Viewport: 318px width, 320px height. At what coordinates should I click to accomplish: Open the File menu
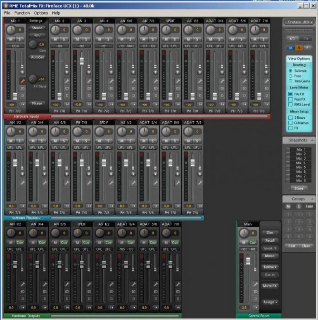pos(7,13)
